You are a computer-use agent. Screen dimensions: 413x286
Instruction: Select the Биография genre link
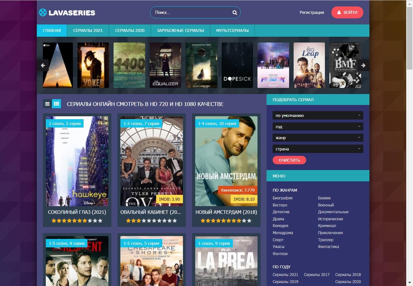point(283,198)
